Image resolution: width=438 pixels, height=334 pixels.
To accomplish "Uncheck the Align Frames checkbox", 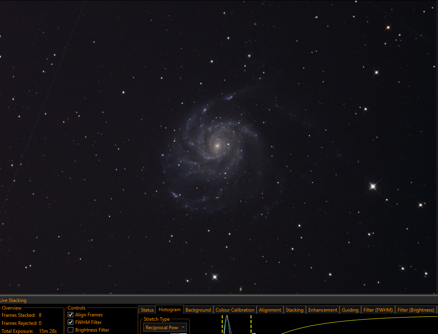I will click(x=70, y=315).
